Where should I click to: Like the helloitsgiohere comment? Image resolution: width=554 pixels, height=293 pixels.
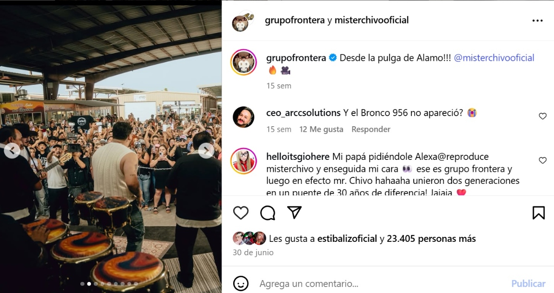coord(543,160)
